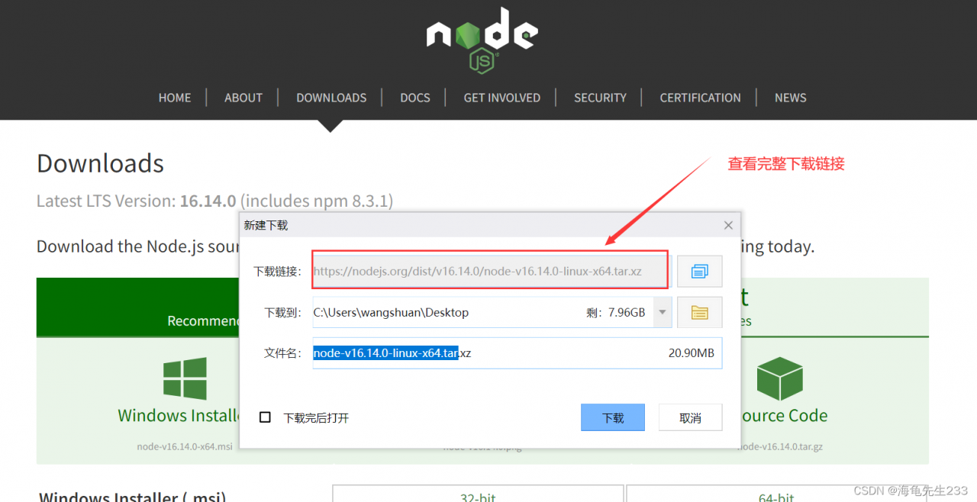Click the 取消 button
Screen dimensions: 977x502
pyautogui.click(x=691, y=417)
